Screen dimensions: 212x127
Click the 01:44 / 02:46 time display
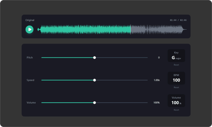(178, 20)
